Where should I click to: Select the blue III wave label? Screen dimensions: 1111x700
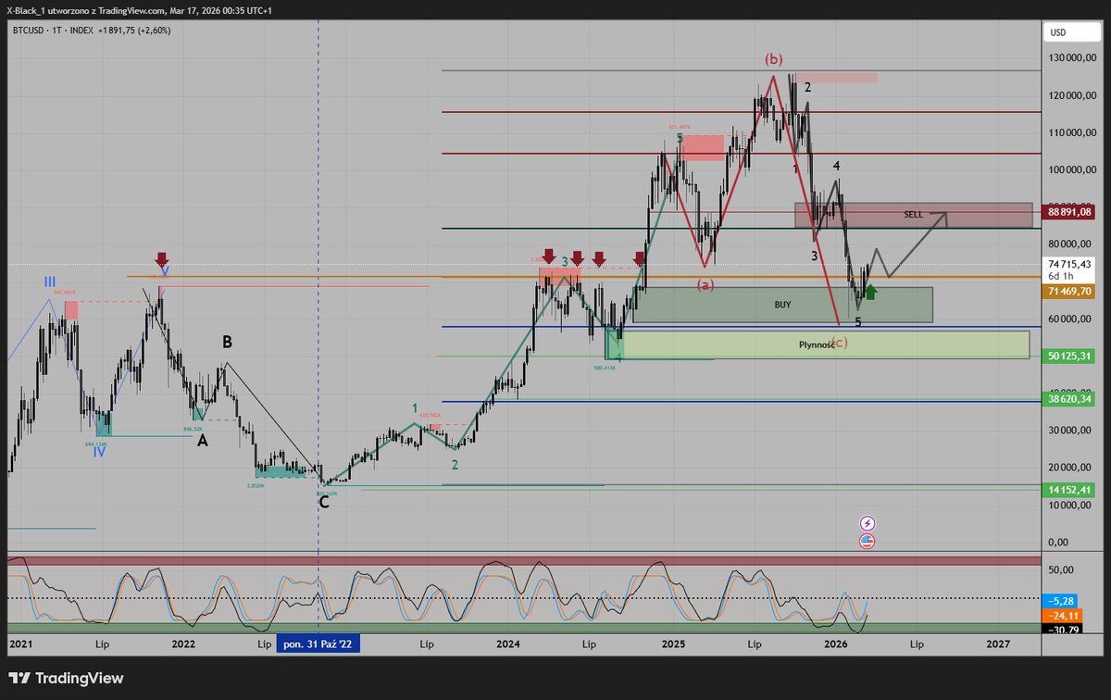pos(50,281)
